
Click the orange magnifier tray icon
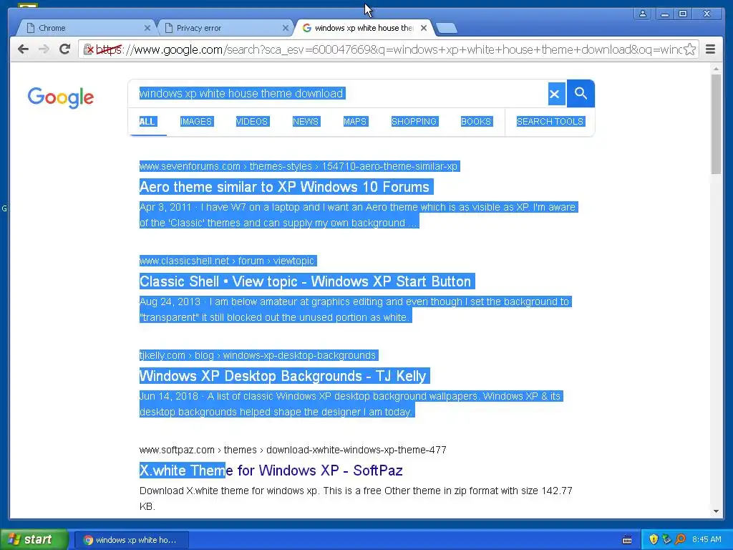pos(680,539)
